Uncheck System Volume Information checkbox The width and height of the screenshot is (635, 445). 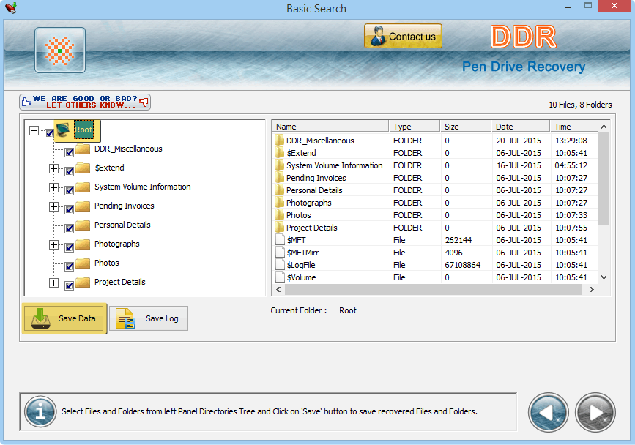tap(69, 190)
